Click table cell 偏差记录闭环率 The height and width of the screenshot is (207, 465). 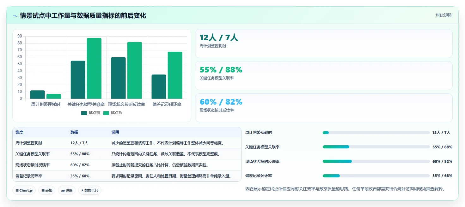coord(29,176)
